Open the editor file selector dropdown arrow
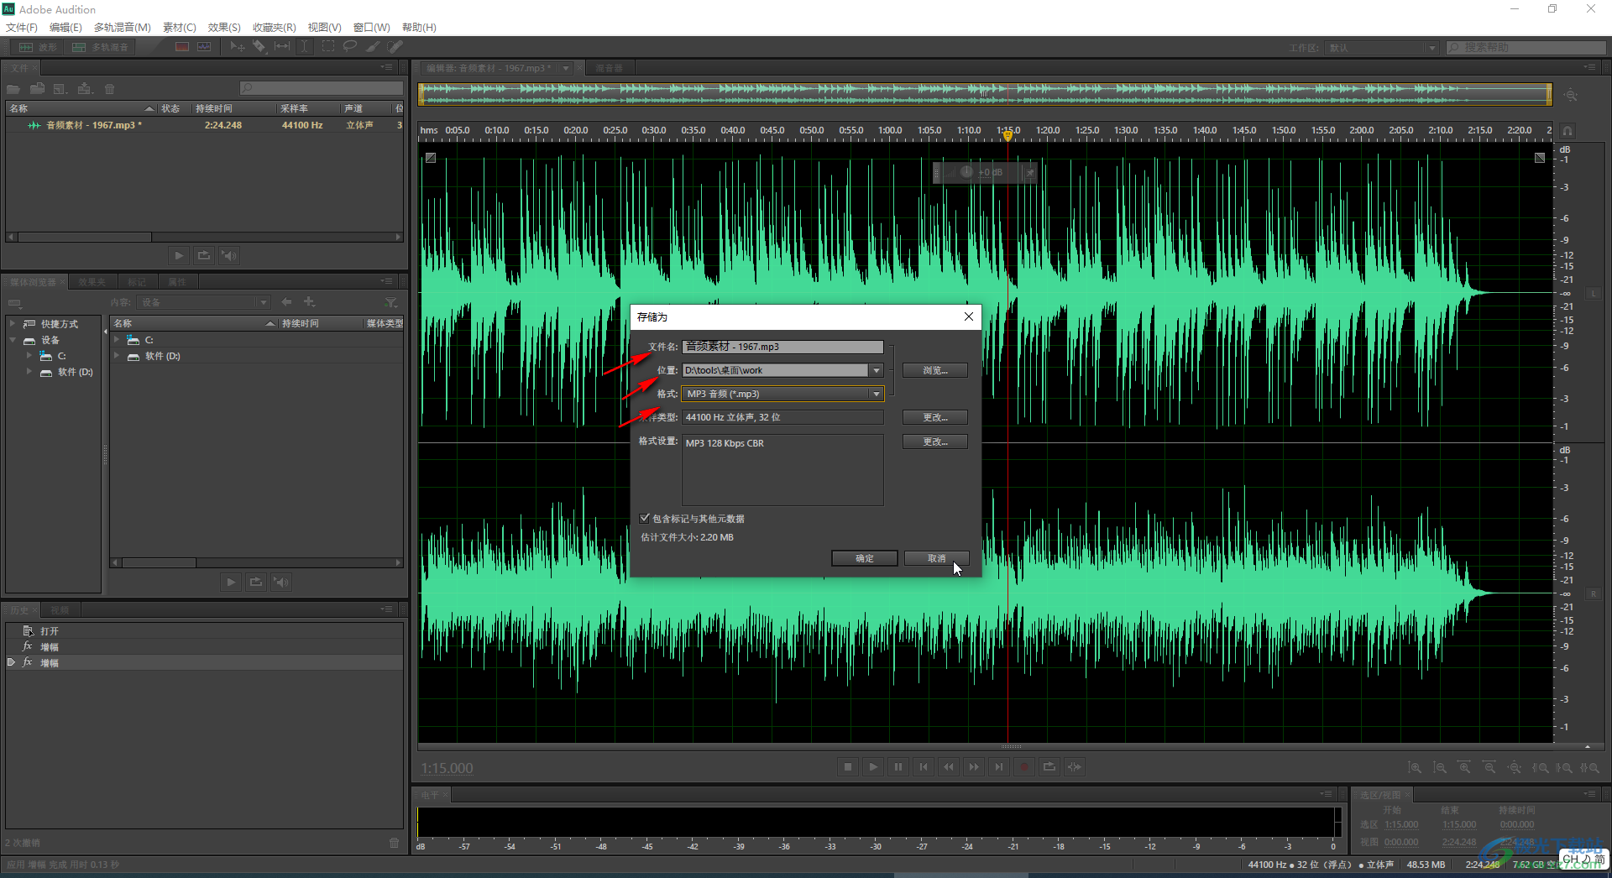 pos(567,68)
